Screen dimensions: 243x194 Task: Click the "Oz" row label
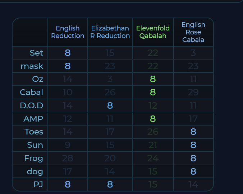coord(37,79)
